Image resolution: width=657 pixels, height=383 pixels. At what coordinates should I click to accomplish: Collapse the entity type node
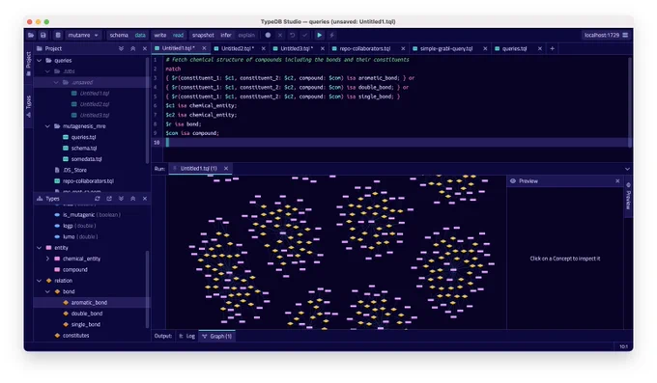point(40,248)
